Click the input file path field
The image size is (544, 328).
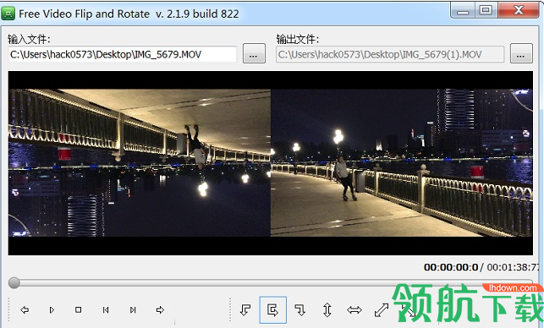coord(123,54)
